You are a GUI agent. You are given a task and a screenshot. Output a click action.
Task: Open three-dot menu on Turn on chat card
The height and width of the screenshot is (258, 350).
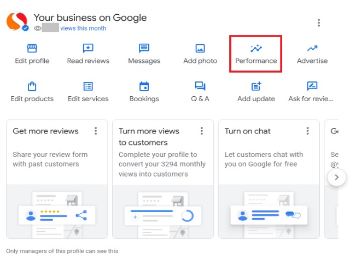pos(307,131)
